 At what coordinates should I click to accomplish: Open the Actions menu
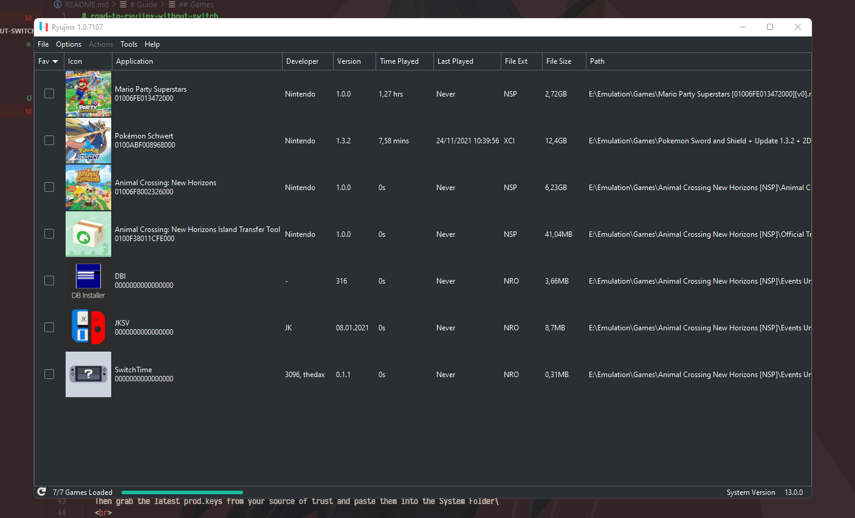click(x=101, y=44)
